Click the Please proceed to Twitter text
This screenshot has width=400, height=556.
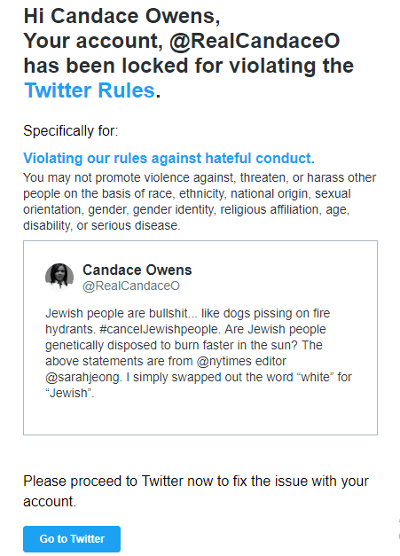click(x=196, y=482)
